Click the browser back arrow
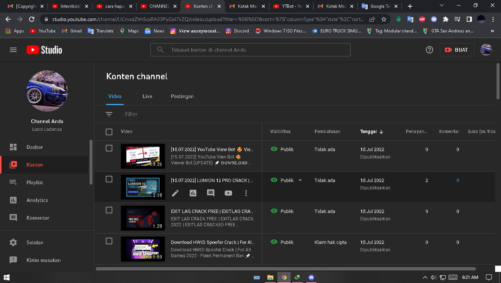This screenshot has height=283, width=501. 8,19
